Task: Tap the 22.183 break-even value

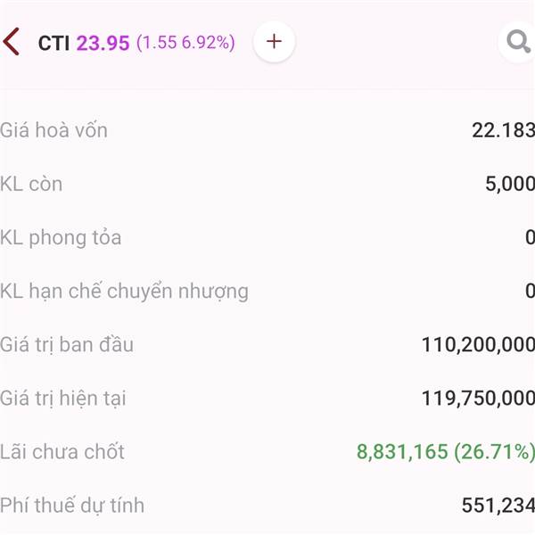Action: (x=503, y=130)
